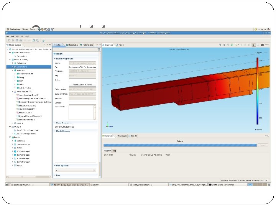This screenshot has width=276, height=207.
Task: Collapse the Global Definitions tree node
Action: coord(10,53)
